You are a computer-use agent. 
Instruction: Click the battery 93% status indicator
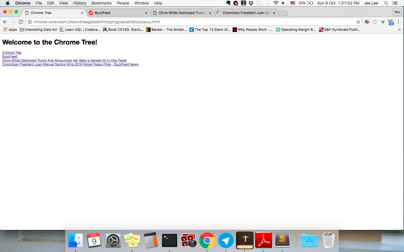tap(306, 3)
